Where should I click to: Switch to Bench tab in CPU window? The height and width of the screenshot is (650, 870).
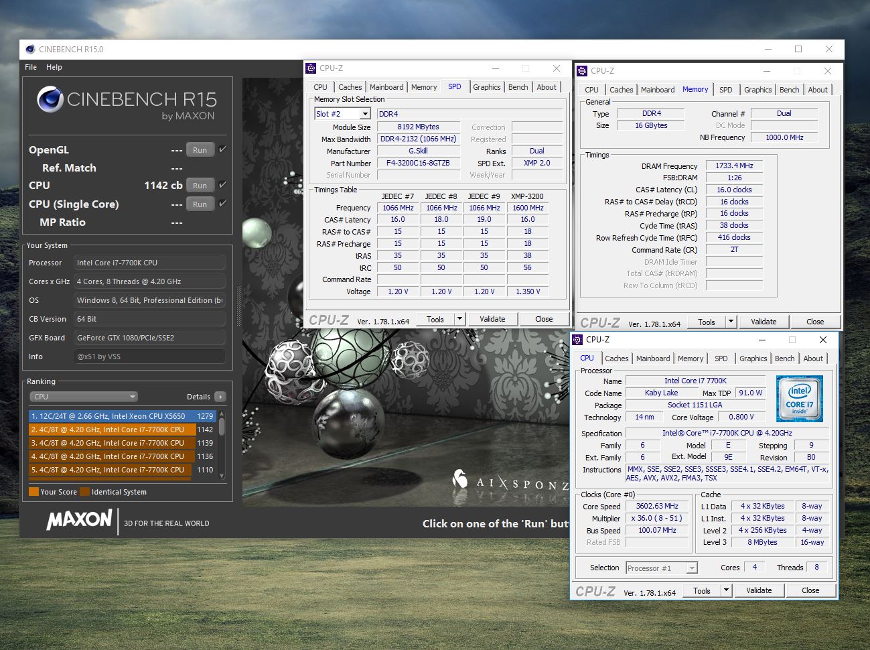tap(785, 359)
